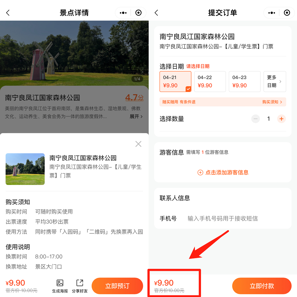Open the three-dot menu on 景点详情
The height and width of the screenshot is (297, 297).
[x=123, y=13]
